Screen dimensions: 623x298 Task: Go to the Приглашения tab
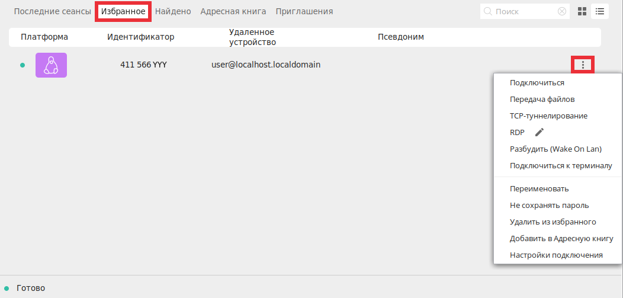(304, 11)
